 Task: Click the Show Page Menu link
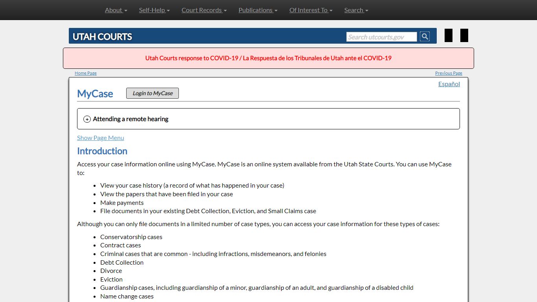click(100, 138)
